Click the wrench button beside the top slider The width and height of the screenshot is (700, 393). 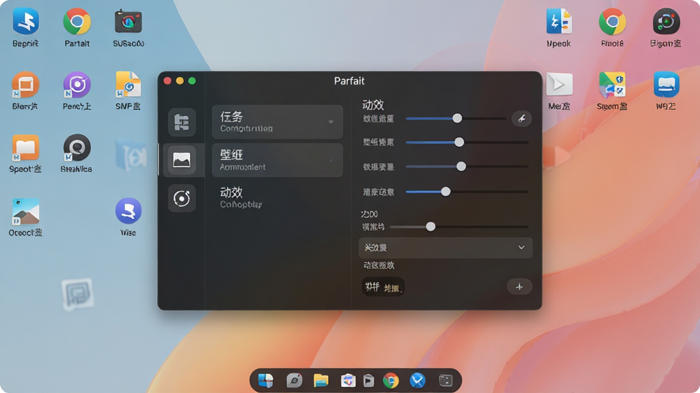pyautogui.click(x=522, y=119)
